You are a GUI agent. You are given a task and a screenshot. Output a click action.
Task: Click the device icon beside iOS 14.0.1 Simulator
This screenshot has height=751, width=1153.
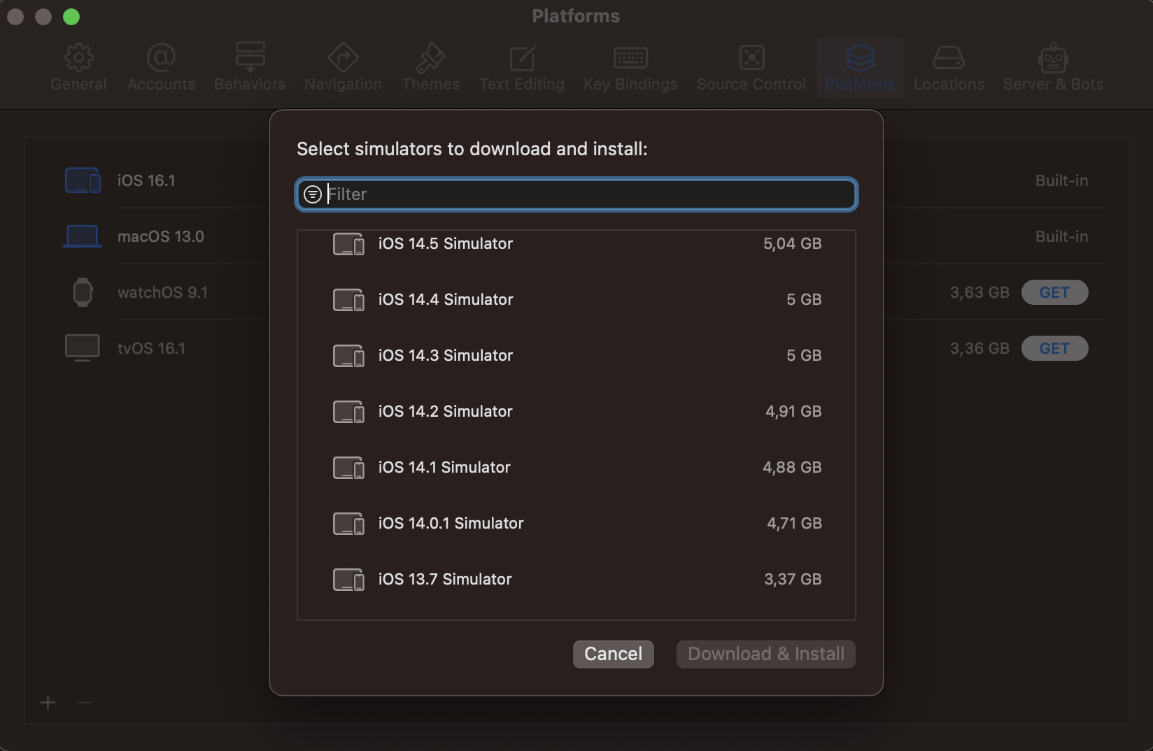point(348,524)
